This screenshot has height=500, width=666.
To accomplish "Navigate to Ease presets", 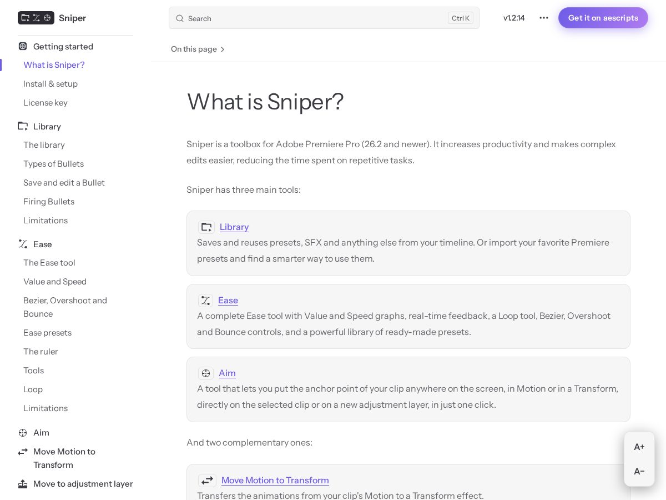I will coord(47,332).
